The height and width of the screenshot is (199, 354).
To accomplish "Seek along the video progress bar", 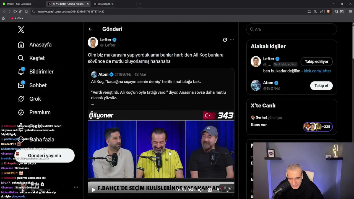I will [161, 182].
